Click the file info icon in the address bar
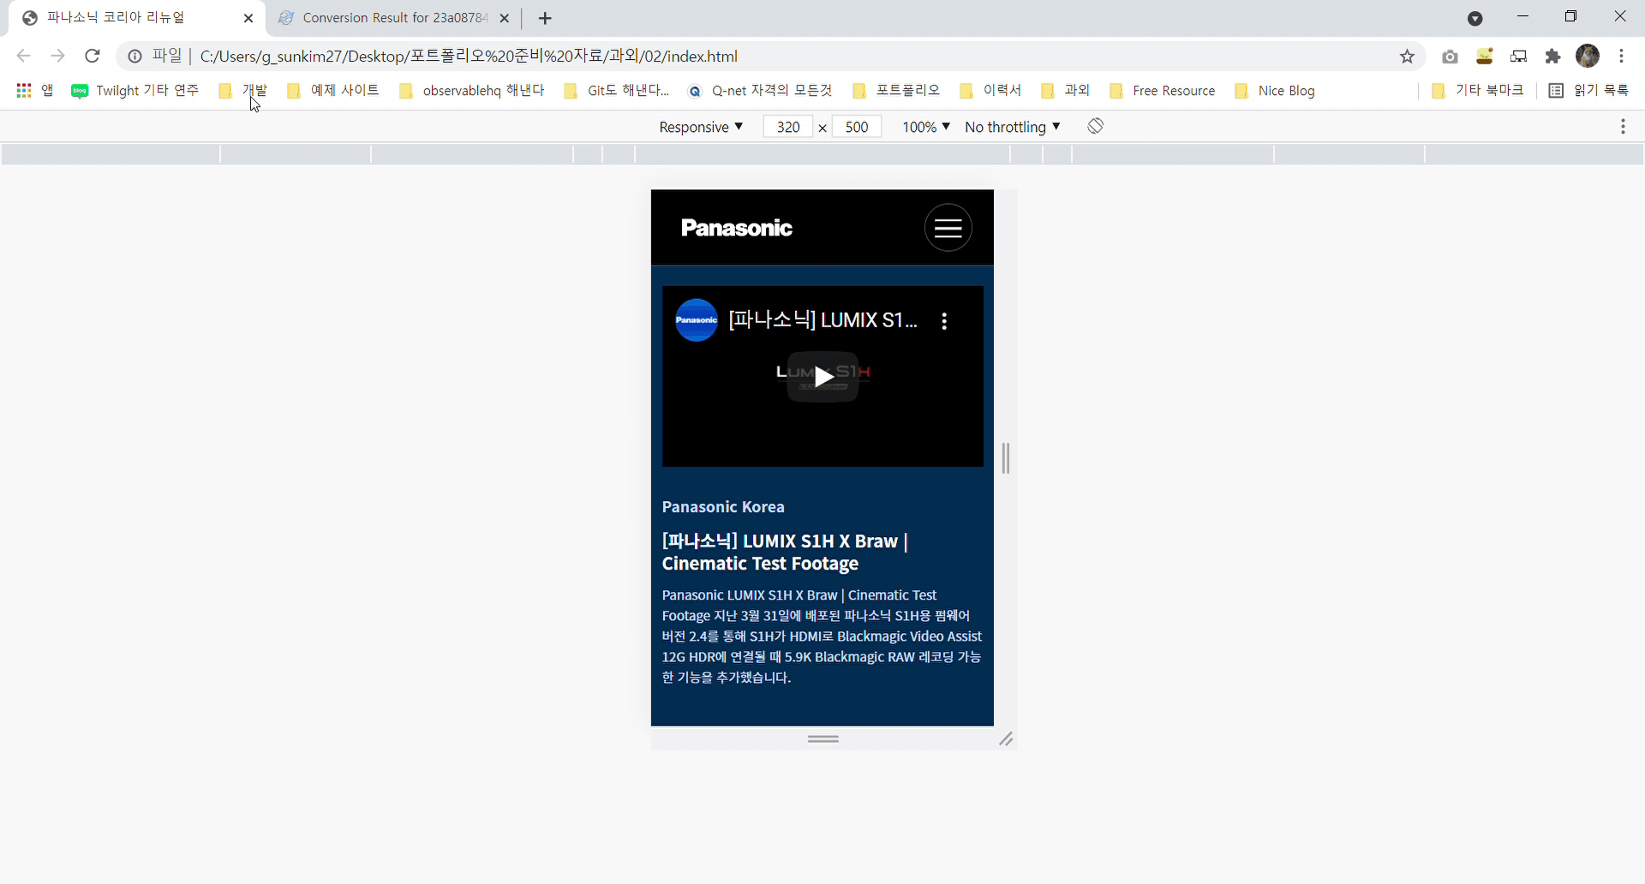 [x=135, y=57]
